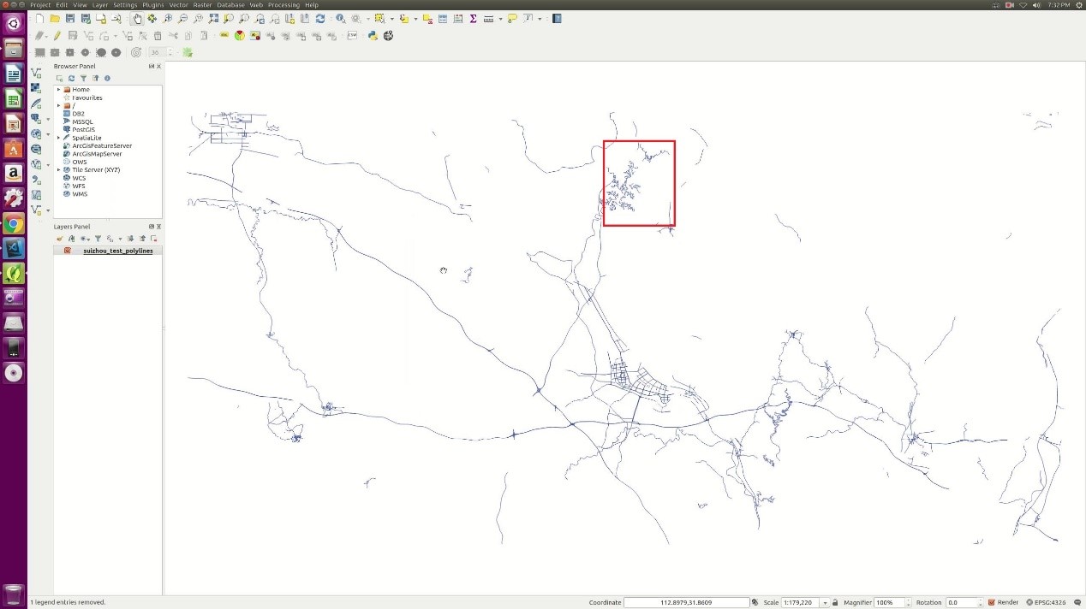
Task: Expand the Tile Server (XYZ) node
Action: click(58, 170)
